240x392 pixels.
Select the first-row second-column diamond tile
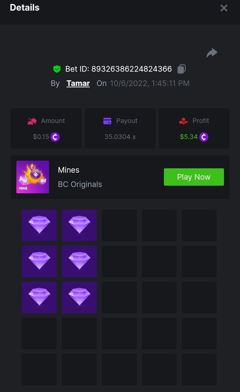(x=79, y=225)
